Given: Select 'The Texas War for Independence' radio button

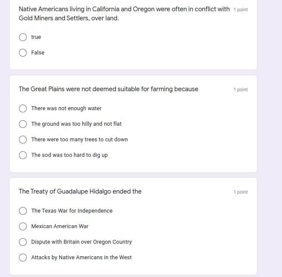Looking at the screenshot, I should pos(23,211).
